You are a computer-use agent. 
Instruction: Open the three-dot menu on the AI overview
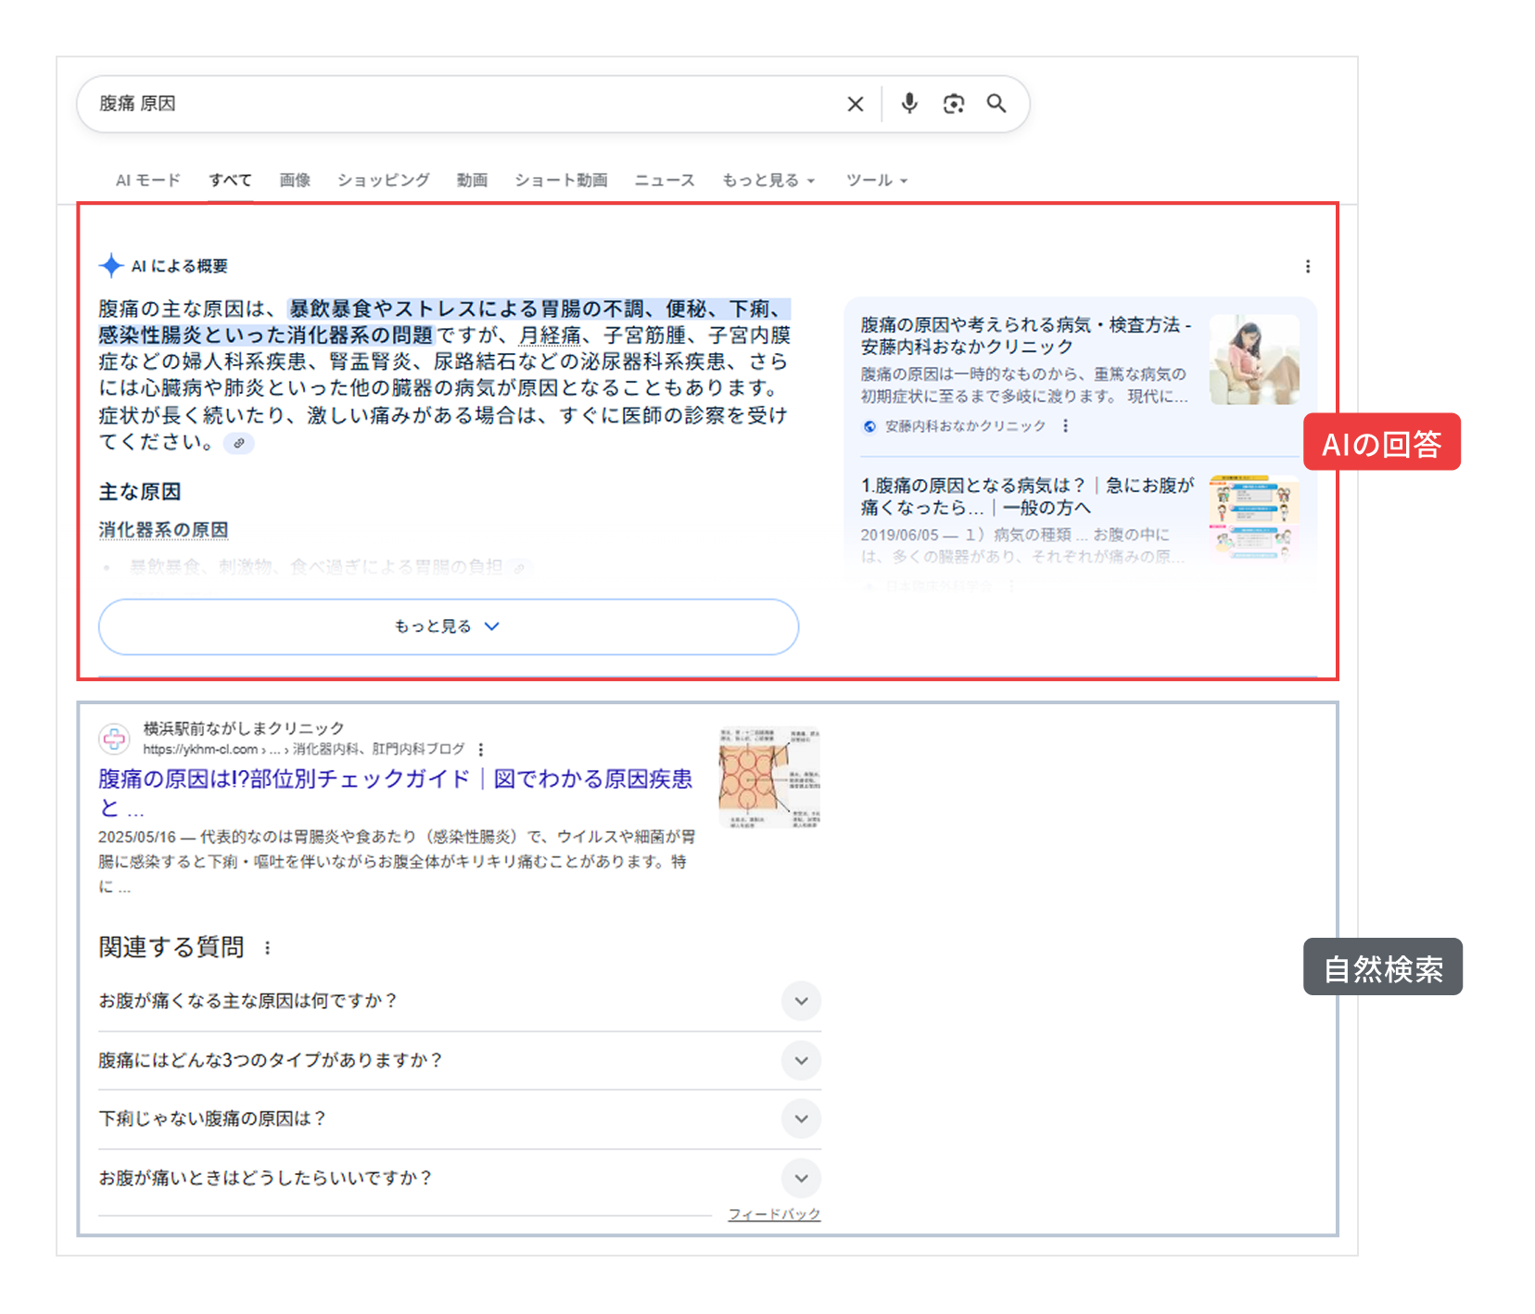tap(1308, 266)
